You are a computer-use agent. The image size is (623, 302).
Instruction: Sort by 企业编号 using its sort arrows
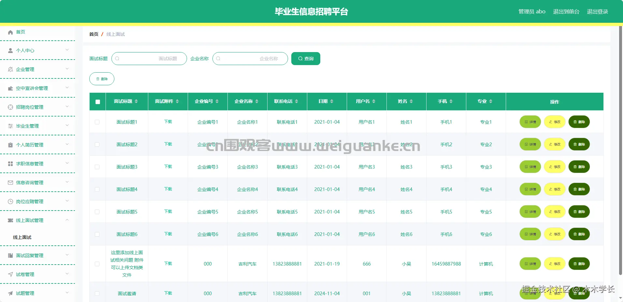click(x=217, y=101)
